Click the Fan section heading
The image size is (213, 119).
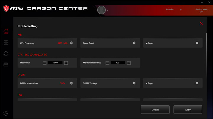20,95
